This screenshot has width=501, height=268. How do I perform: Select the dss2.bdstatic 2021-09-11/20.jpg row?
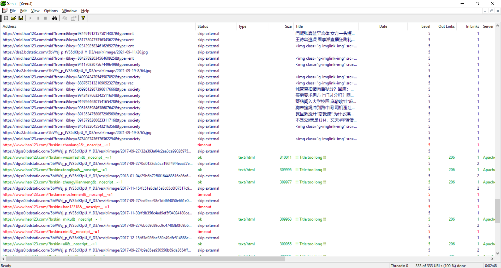[x=248, y=52]
